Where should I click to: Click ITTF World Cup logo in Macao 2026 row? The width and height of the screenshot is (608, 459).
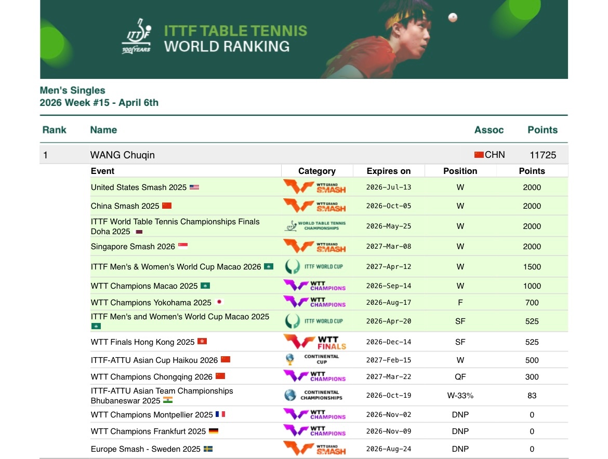(314, 266)
